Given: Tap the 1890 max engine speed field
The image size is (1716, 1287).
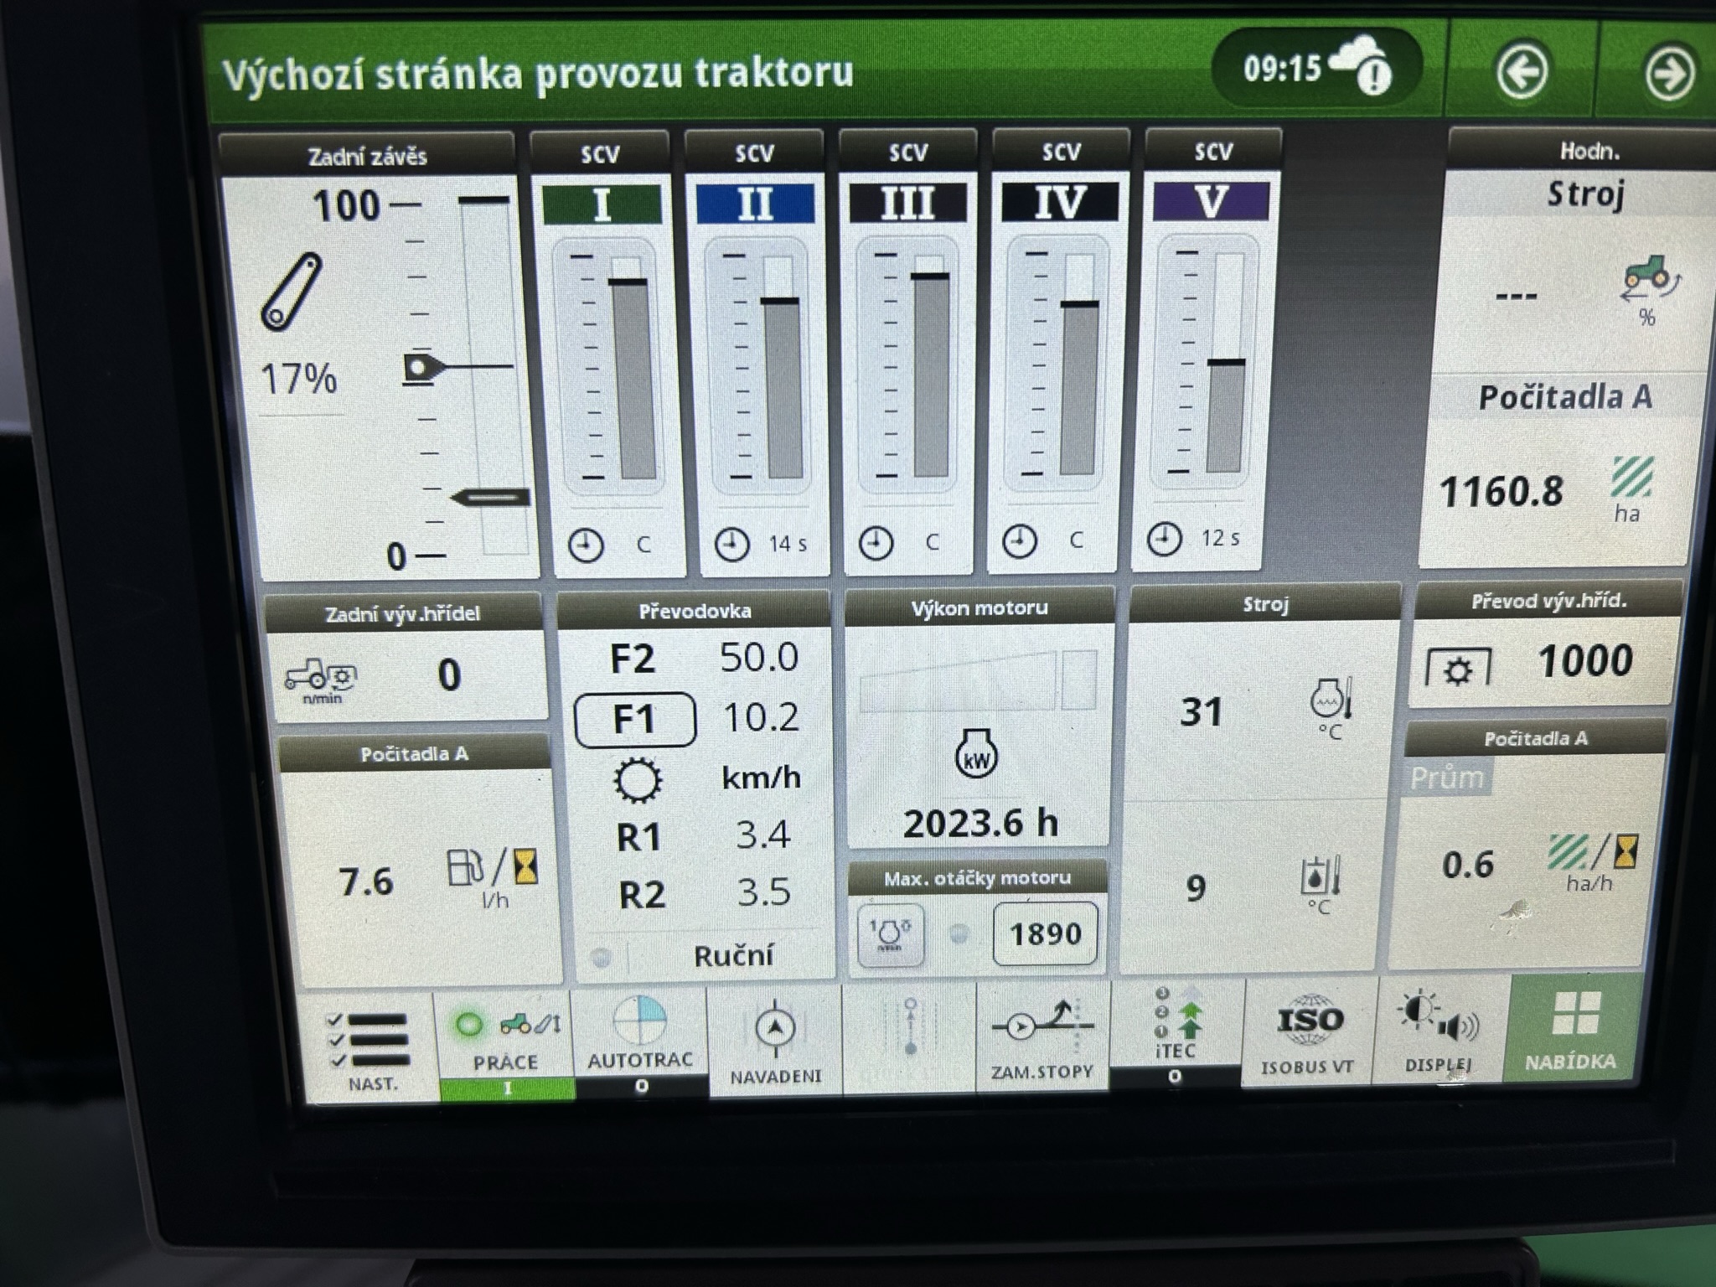Looking at the screenshot, I should [1045, 933].
